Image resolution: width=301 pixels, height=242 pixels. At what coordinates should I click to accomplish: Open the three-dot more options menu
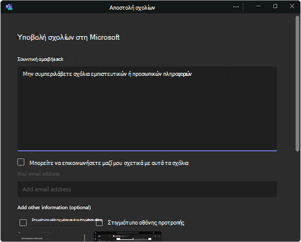pos(236,7)
